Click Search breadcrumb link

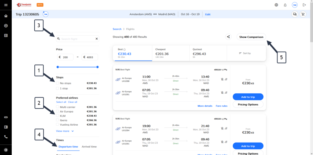[117, 29]
